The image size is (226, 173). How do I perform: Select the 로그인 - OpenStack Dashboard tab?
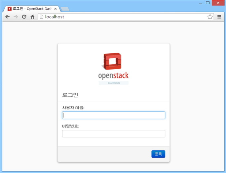pyautogui.click(x=32, y=9)
